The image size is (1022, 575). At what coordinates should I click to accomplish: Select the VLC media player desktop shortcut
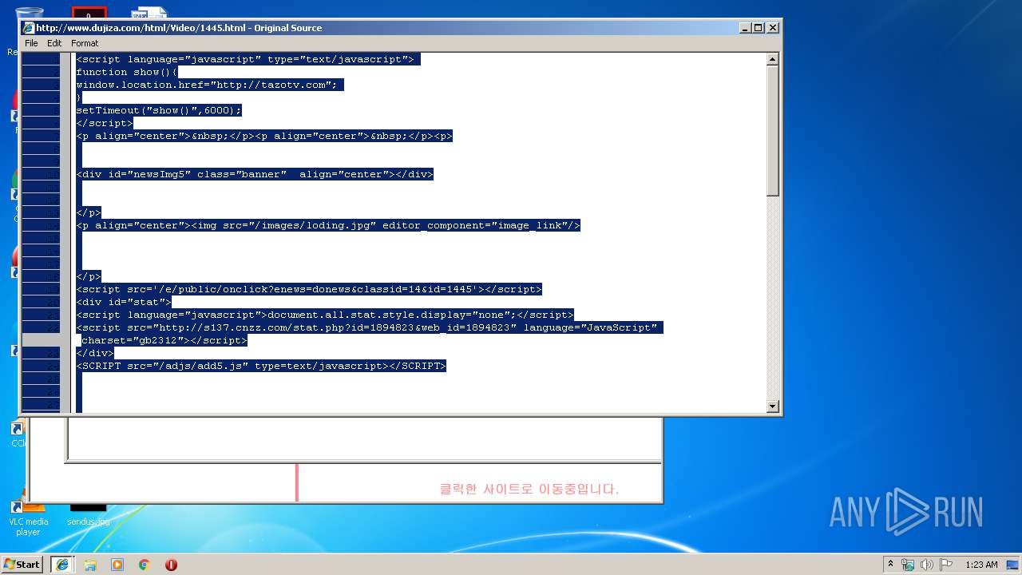28,519
